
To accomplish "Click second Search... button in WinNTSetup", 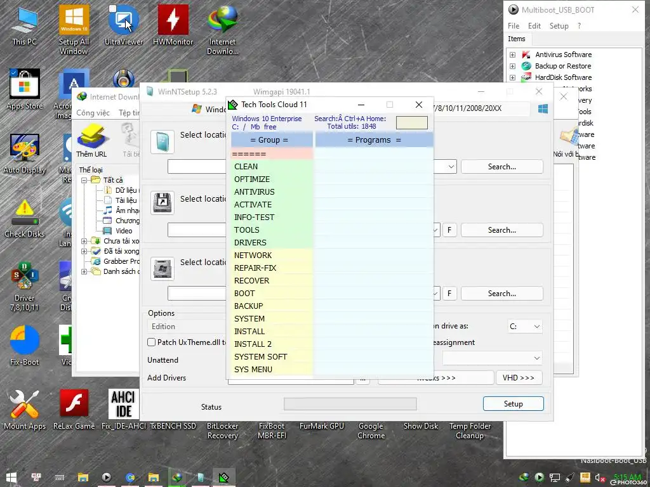I will coord(502,230).
